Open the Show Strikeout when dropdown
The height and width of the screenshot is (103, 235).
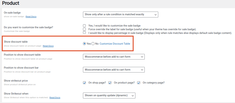(109, 95)
